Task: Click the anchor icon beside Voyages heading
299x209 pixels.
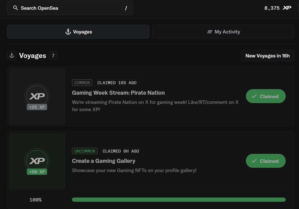Action: coord(12,56)
